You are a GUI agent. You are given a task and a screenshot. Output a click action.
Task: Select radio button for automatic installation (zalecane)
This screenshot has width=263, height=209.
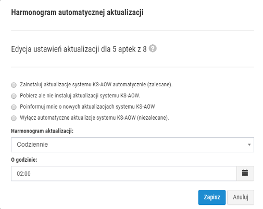tap(14, 85)
